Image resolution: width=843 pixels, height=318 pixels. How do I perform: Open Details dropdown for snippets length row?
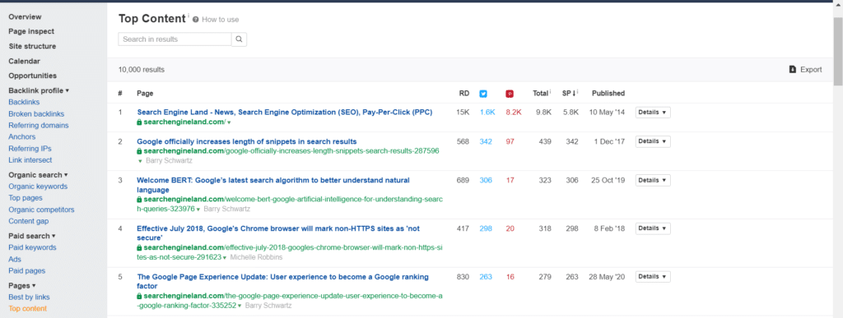pos(653,141)
